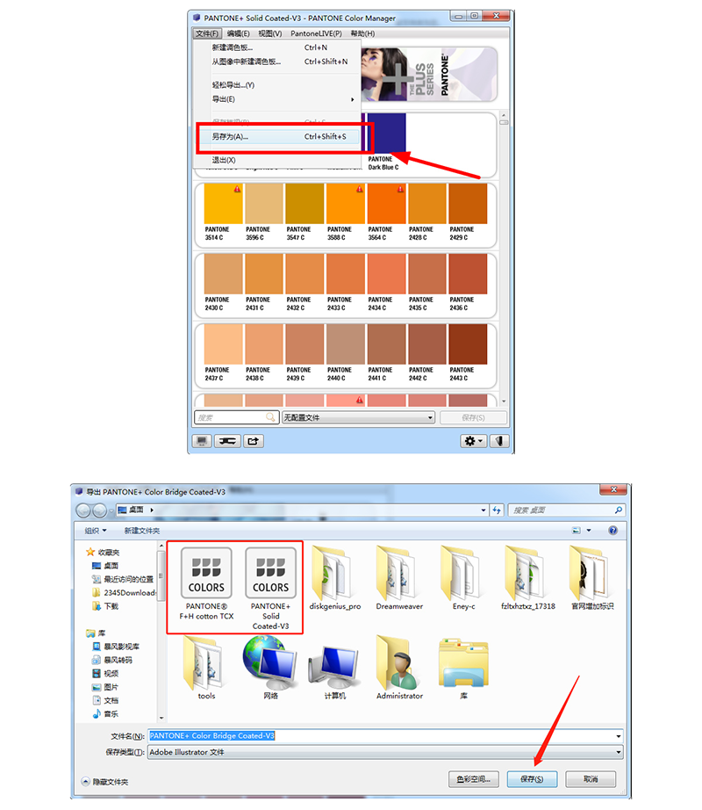Viewport: 702px width, 810px height.
Task: Click the export arrow icon in the bottom toolbar
Action: tap(254, 441)
